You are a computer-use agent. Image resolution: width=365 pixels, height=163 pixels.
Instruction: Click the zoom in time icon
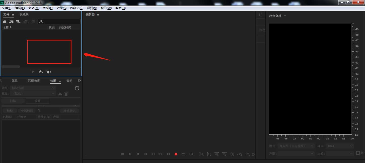point(216,154)
